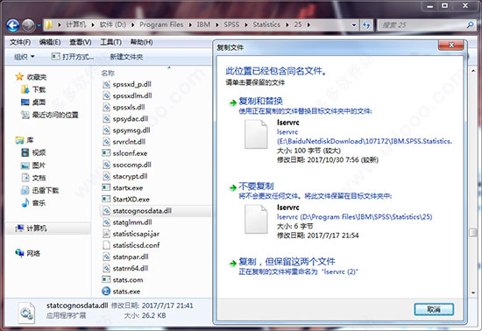
Task: Click the search 25 input field
Action: tap(422, 25)
